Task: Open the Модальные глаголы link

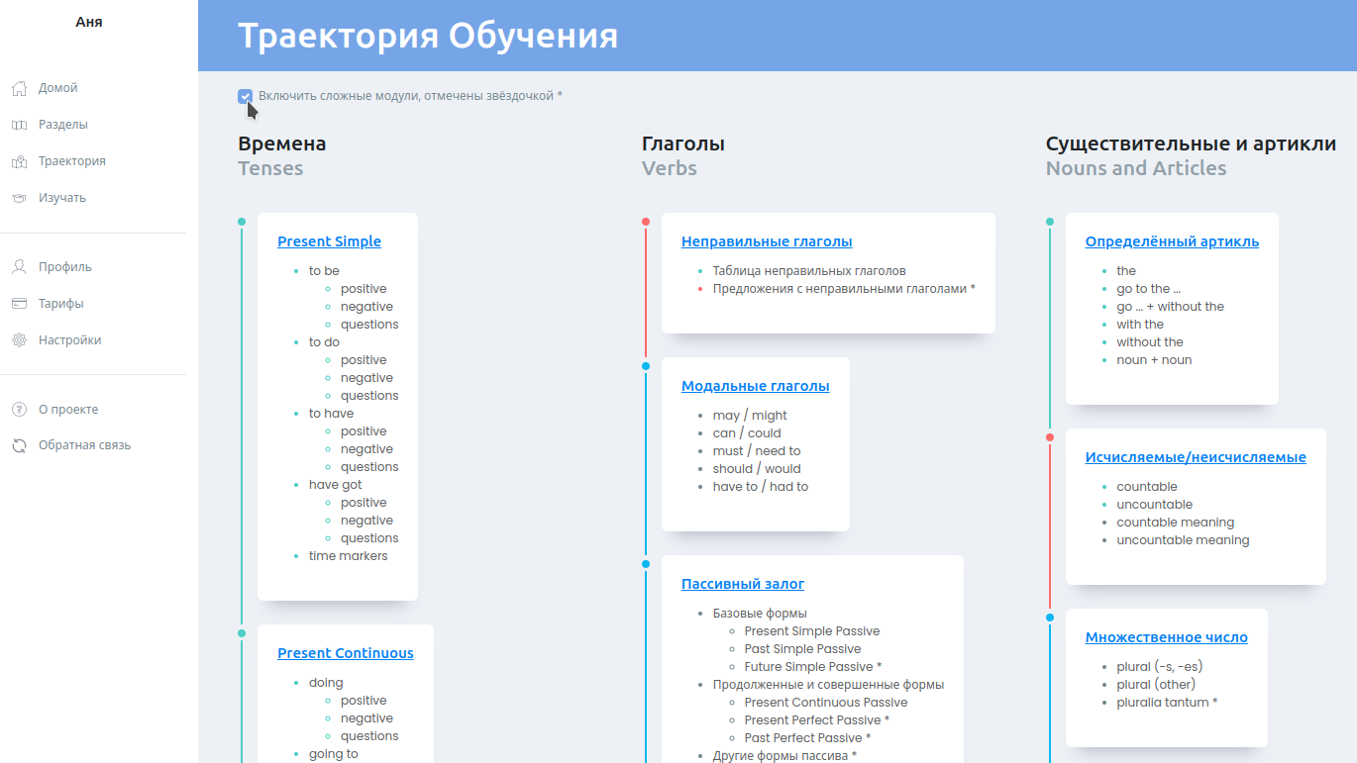Action: pyautogui.click(x=755, y=386)
